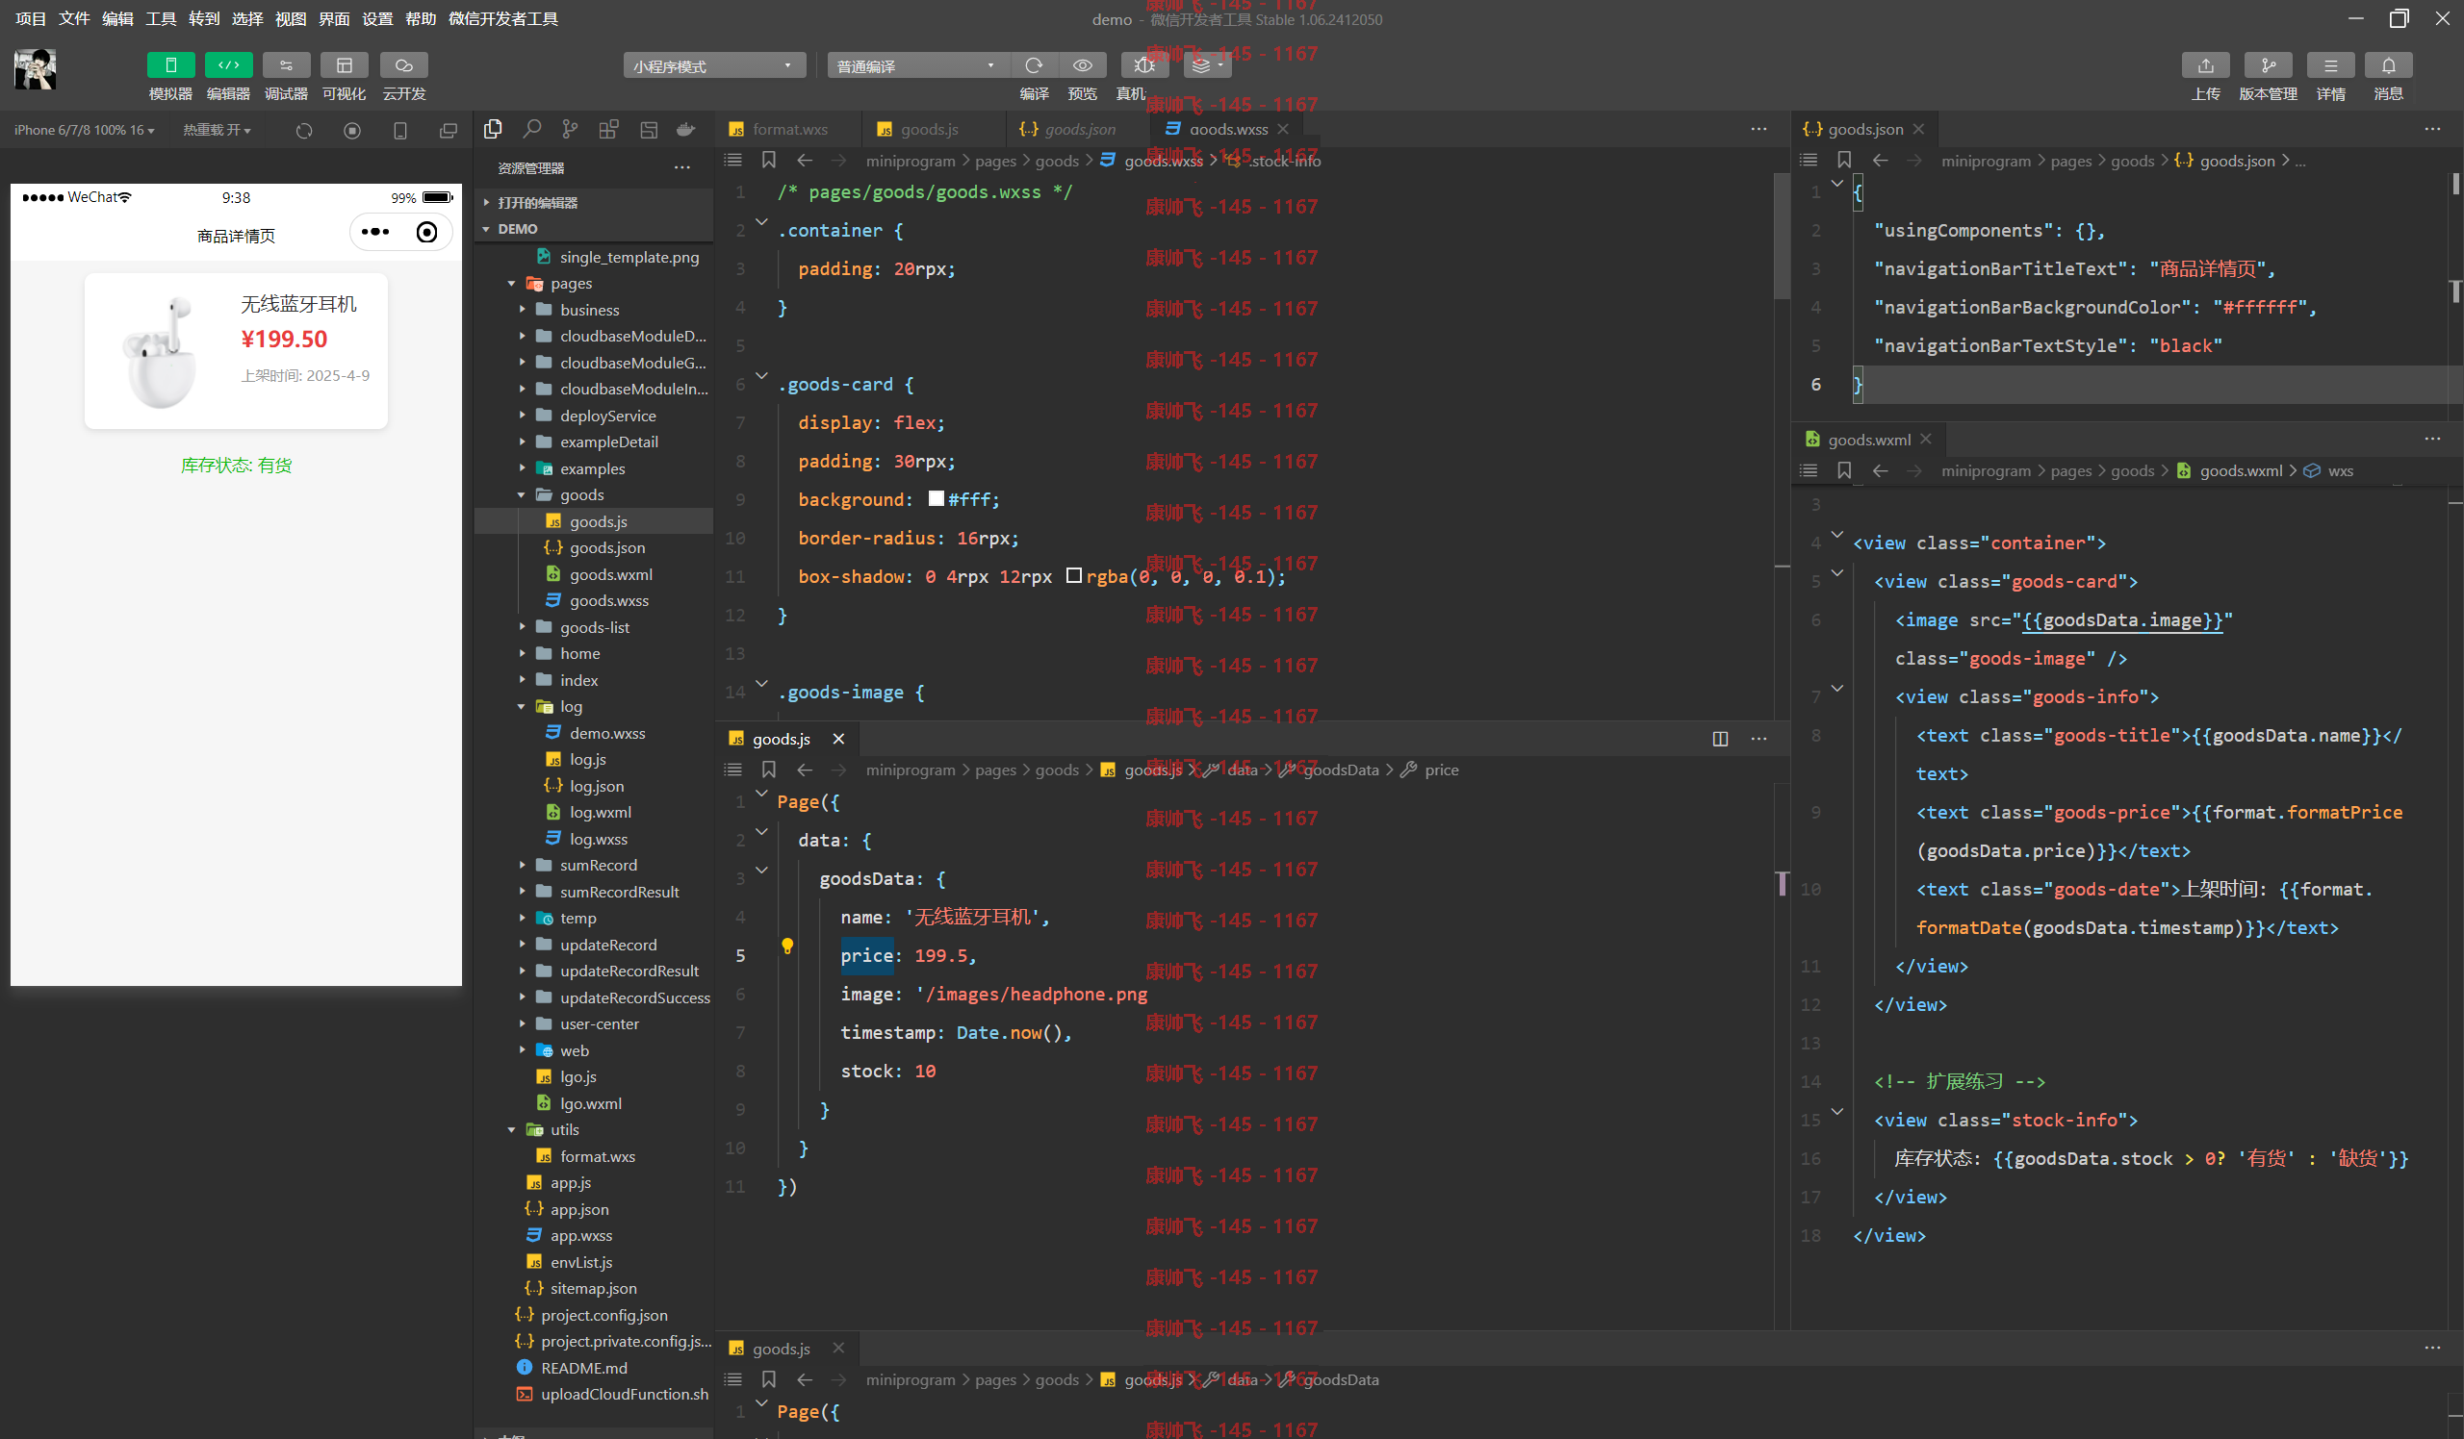The image size is (2464, 1439).
Task: Toggle the 编辑器 editor panel button
Action: pyautogui.click(x=229, y=65)
